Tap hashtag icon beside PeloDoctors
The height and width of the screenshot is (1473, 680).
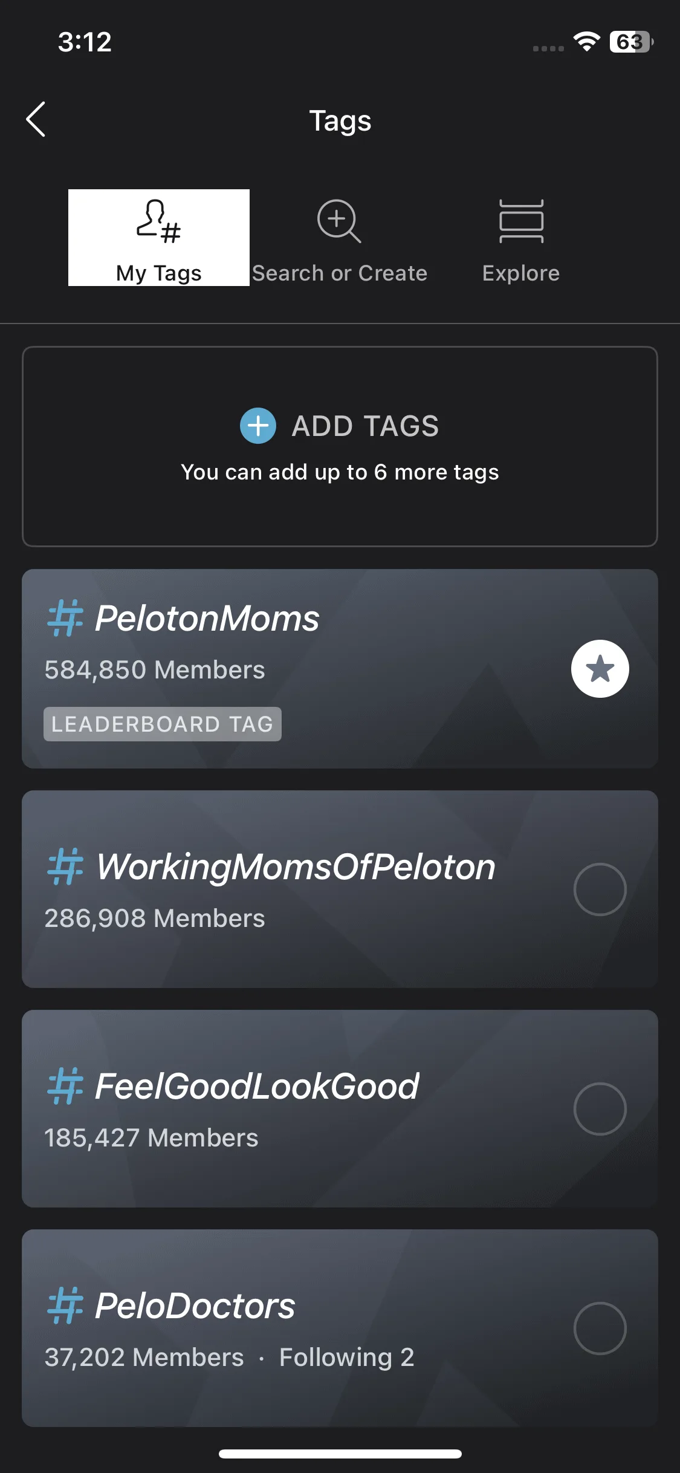point(65,1306)
